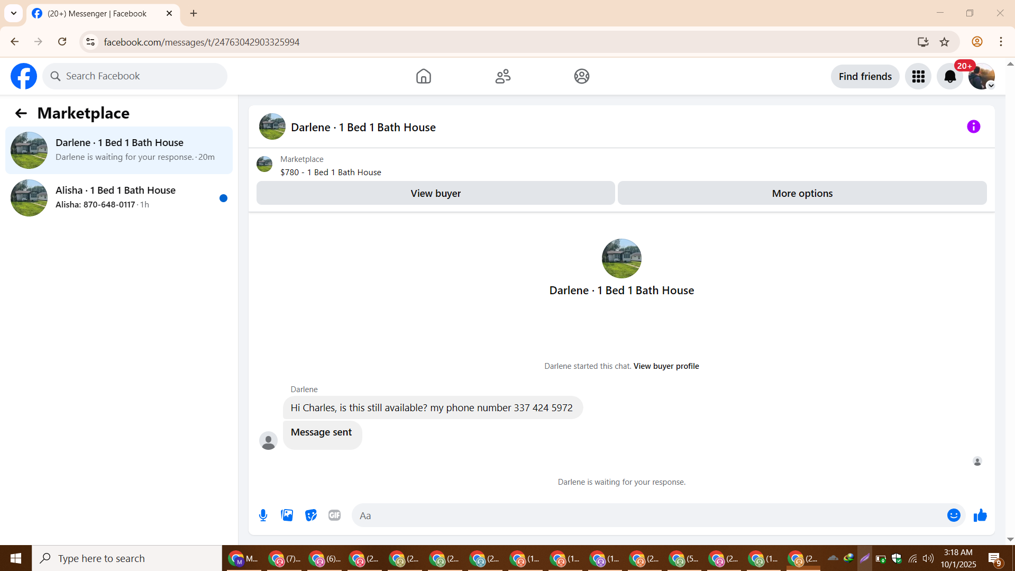Attach a photo using the image icon

click(x=287, y=515)
